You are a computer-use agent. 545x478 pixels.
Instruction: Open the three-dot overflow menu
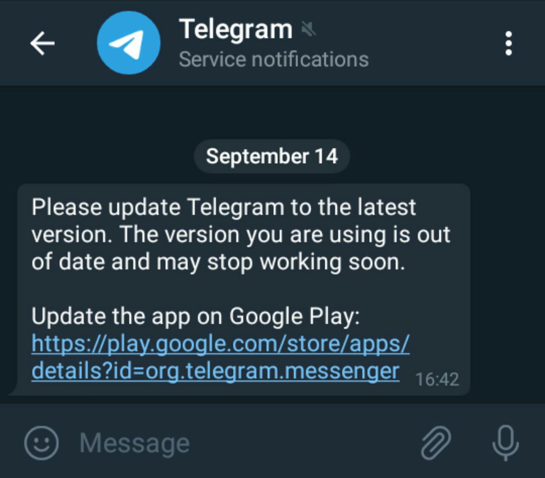(508, 43)
